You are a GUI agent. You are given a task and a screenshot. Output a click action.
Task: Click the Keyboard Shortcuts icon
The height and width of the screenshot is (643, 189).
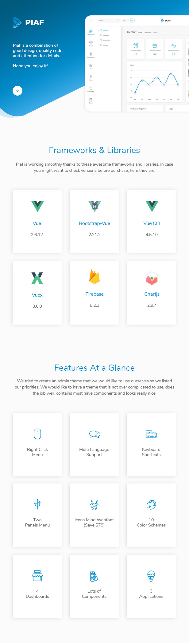pyautogui.click(x=151, y=434)
